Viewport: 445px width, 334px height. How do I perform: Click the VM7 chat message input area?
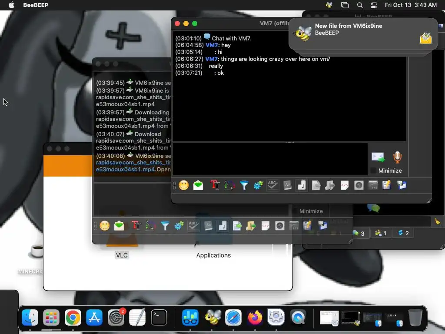[270, 159]
